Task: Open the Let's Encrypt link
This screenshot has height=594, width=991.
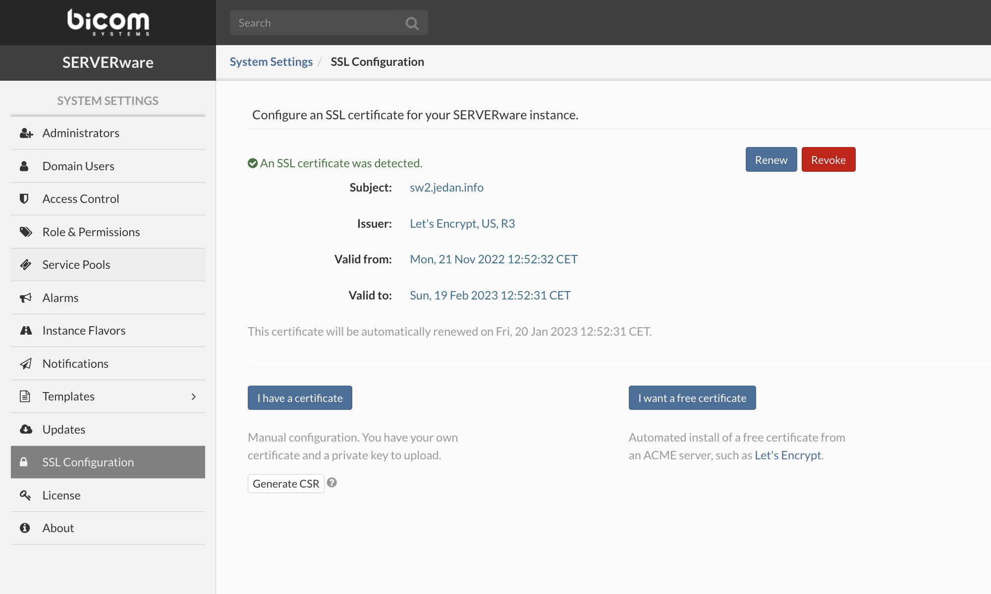Action: click(x=787, y=455)
